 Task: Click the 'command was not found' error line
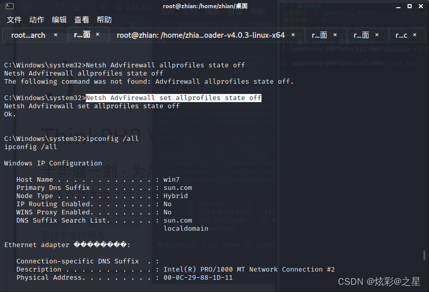pyautogui.click(x=149, y=82)
